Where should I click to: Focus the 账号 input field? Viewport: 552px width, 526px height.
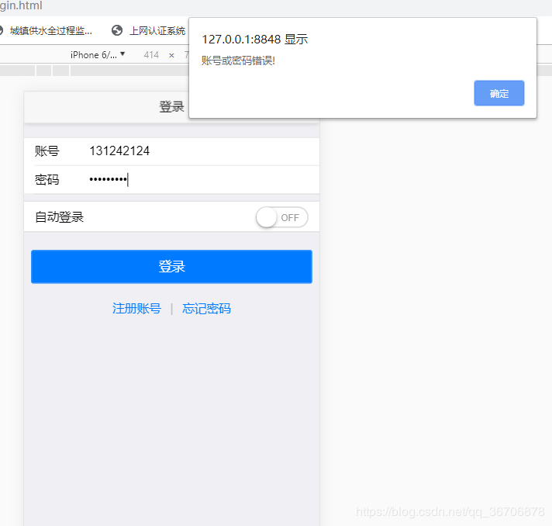pyautogui.click(x=202, y=151)
